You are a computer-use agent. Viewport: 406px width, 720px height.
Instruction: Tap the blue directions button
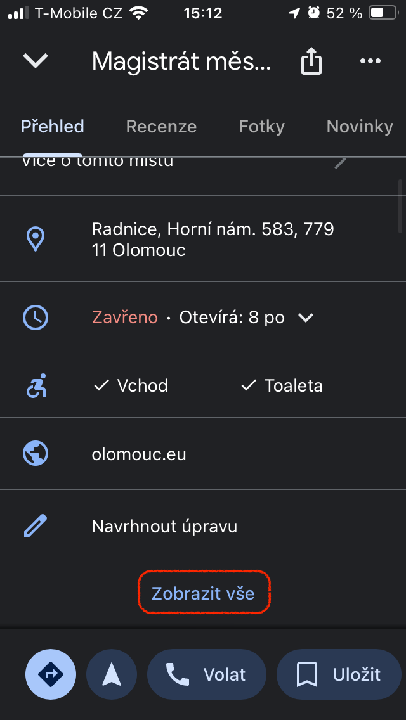tap(51, 675)
